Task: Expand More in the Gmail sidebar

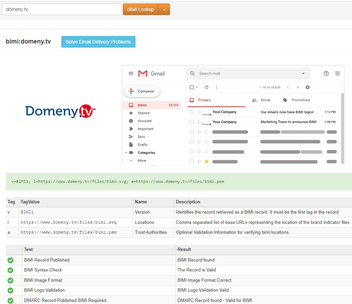Action: [x=131, y=161]
